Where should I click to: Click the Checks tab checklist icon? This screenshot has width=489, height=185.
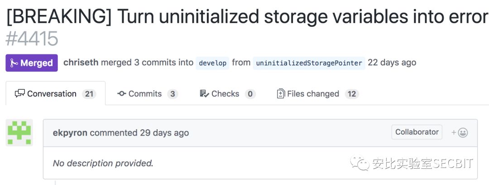[204, 93]
